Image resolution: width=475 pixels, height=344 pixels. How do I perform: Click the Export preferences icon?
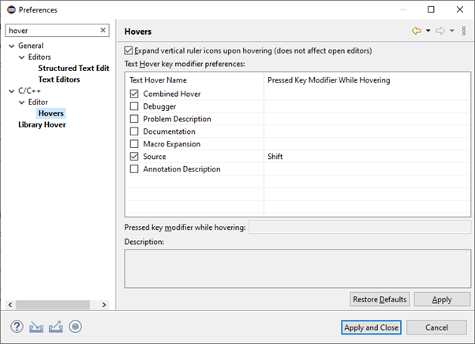56,327
